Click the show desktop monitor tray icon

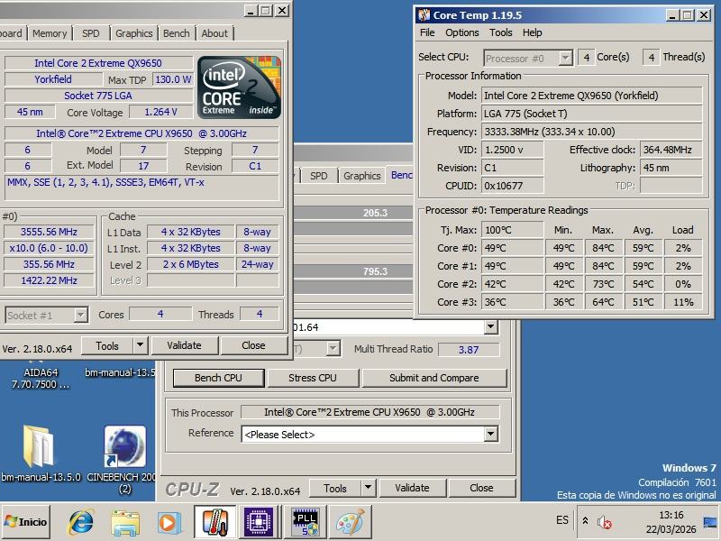tap(710, 522)
